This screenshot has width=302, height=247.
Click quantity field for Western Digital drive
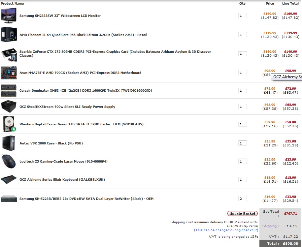243,124
